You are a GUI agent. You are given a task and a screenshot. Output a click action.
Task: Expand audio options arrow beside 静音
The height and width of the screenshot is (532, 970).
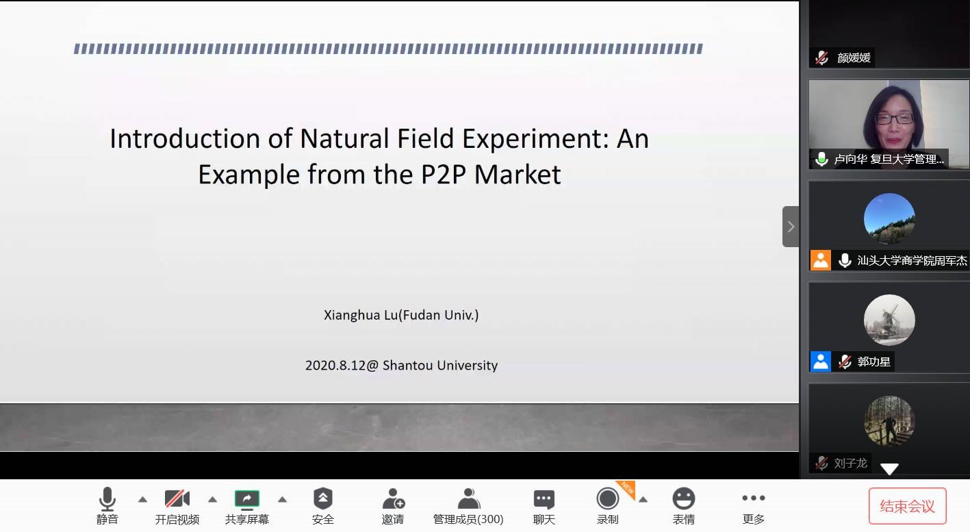coord(142,499)
